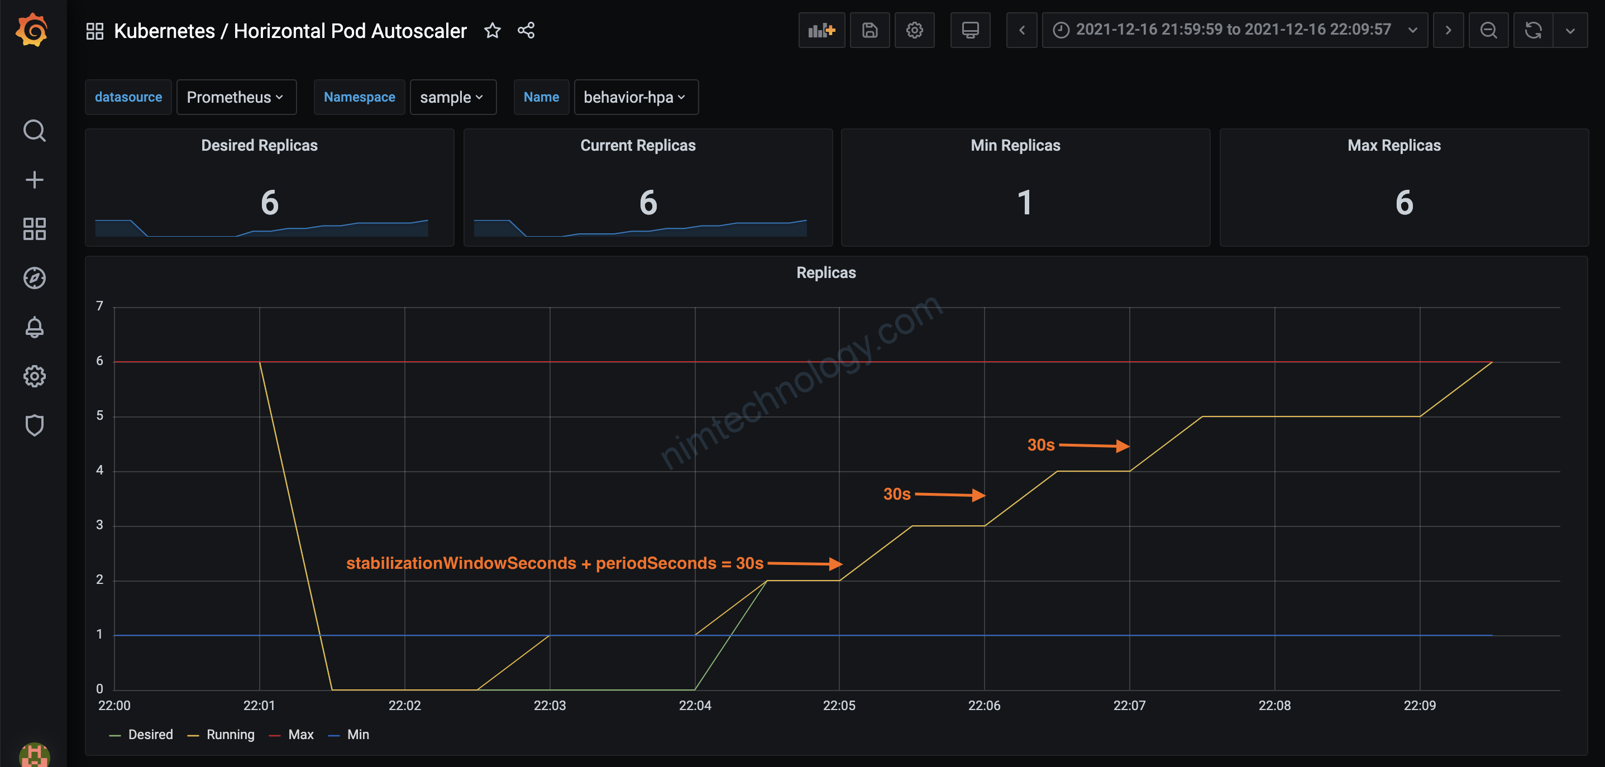The width and height of the screenshot is (1605, 767).
Task: Open Desired Replicas panel title menu
Action: point(259,145)
